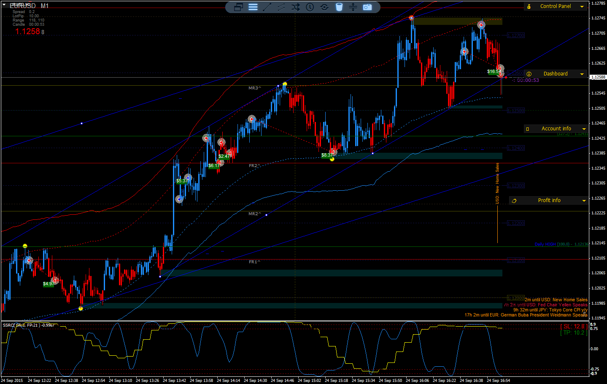Click the JPY: Tokyo Core CPI y/y news line
Image resolution: width=607 pixels, height=384 pixels.
(550, 310)
